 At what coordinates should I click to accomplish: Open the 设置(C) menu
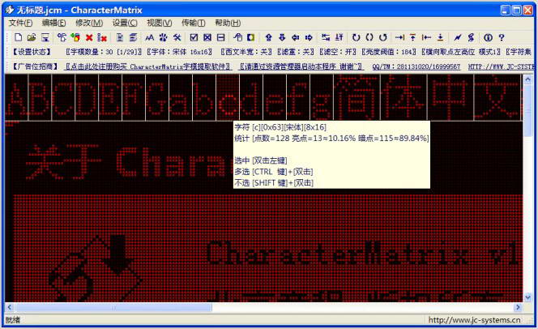click(125, 23)
